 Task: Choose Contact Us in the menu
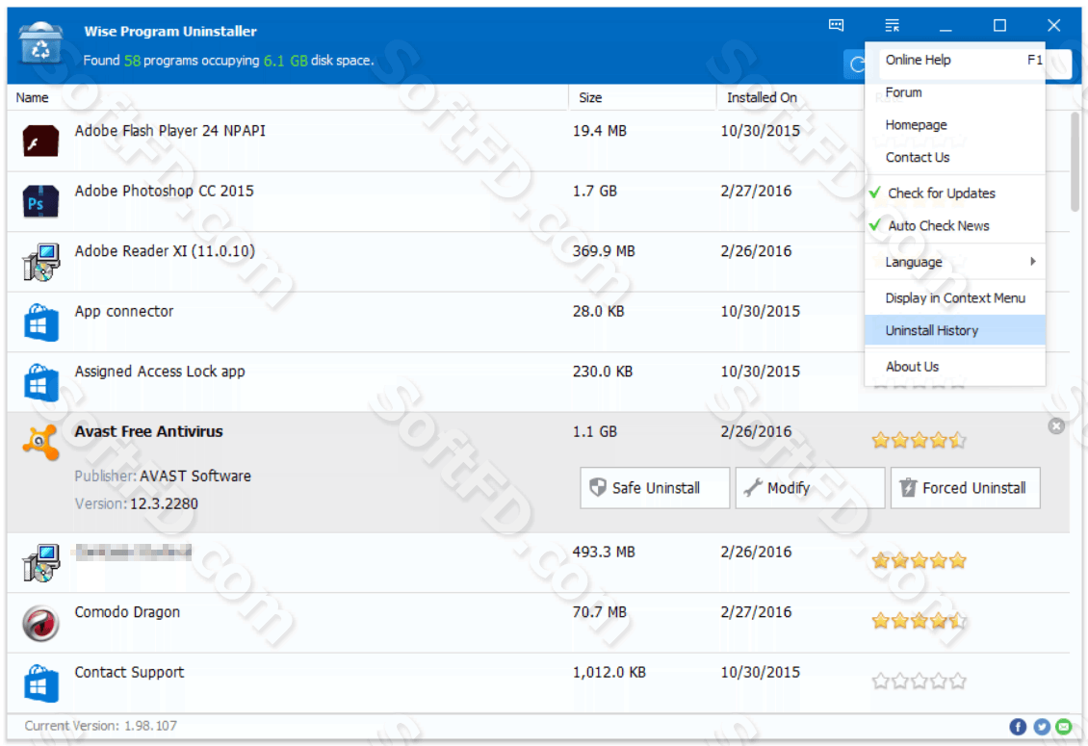pos(955,158)
